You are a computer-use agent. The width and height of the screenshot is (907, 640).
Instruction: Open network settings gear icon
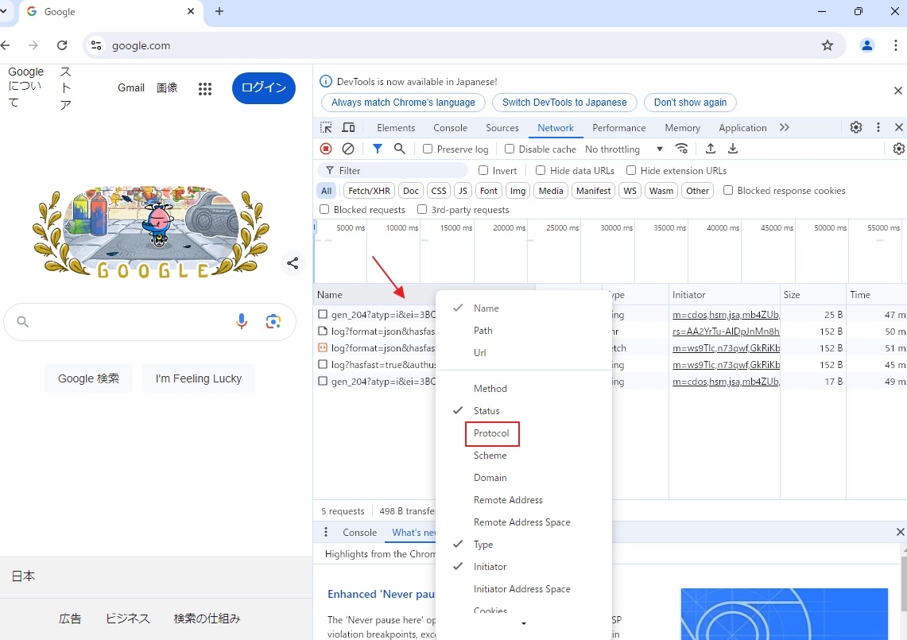pyautogui.click(x=898, y=149)
